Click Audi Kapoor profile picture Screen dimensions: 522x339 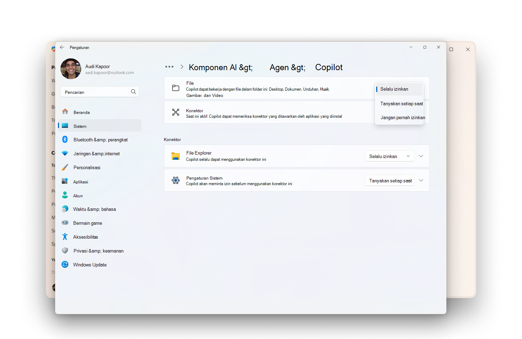pyautogui.click(x=71, y=69)
